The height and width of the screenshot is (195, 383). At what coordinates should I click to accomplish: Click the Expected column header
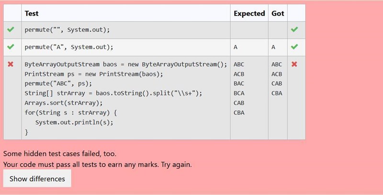pos(249,13)
